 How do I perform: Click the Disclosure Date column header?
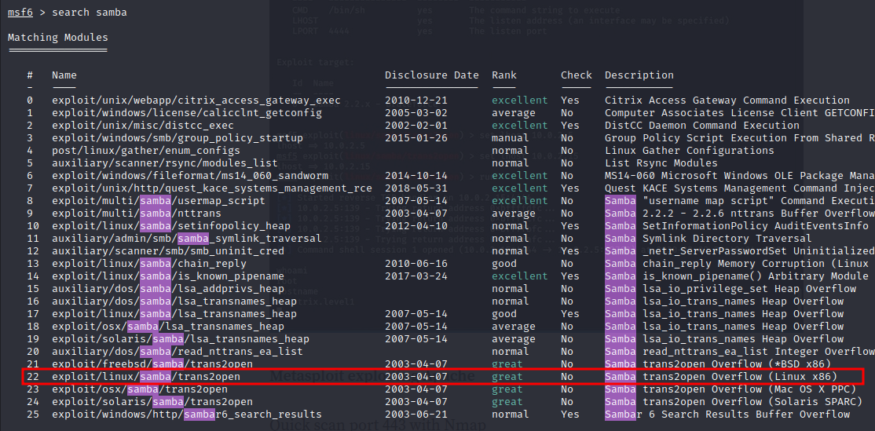pos(432,75)
